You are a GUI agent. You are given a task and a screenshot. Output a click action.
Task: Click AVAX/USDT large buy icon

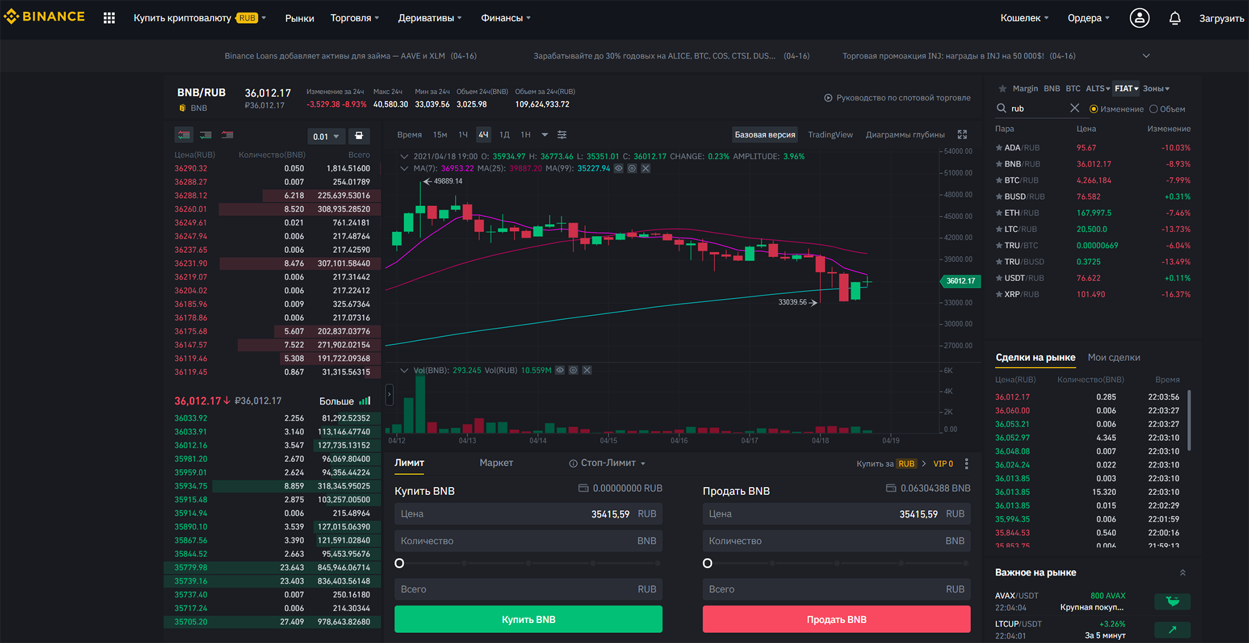[x=1172, y=602]
